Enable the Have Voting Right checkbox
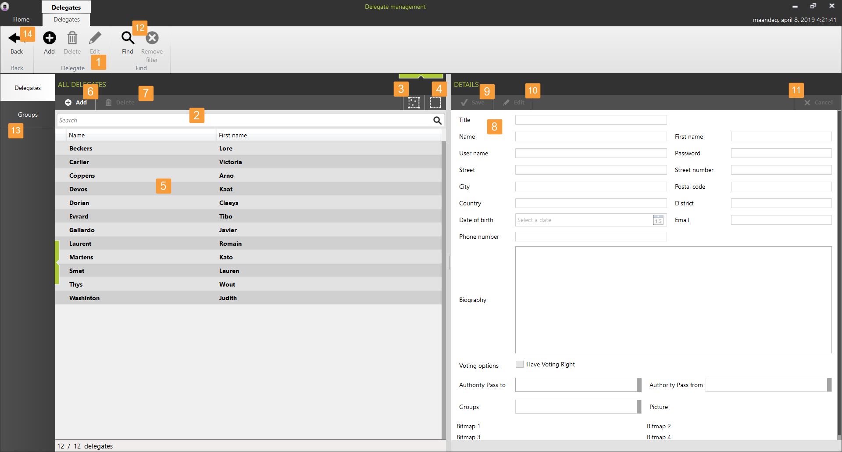Image resolution: width=842 pixels, height=452 pixels. (x=520, y=364)
